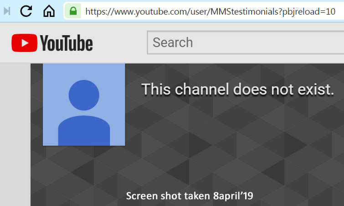Viewport: 344px width, 206px height.
Task: Open site info via green padlock
Action: pyautogui.click(x=73, y=11)
